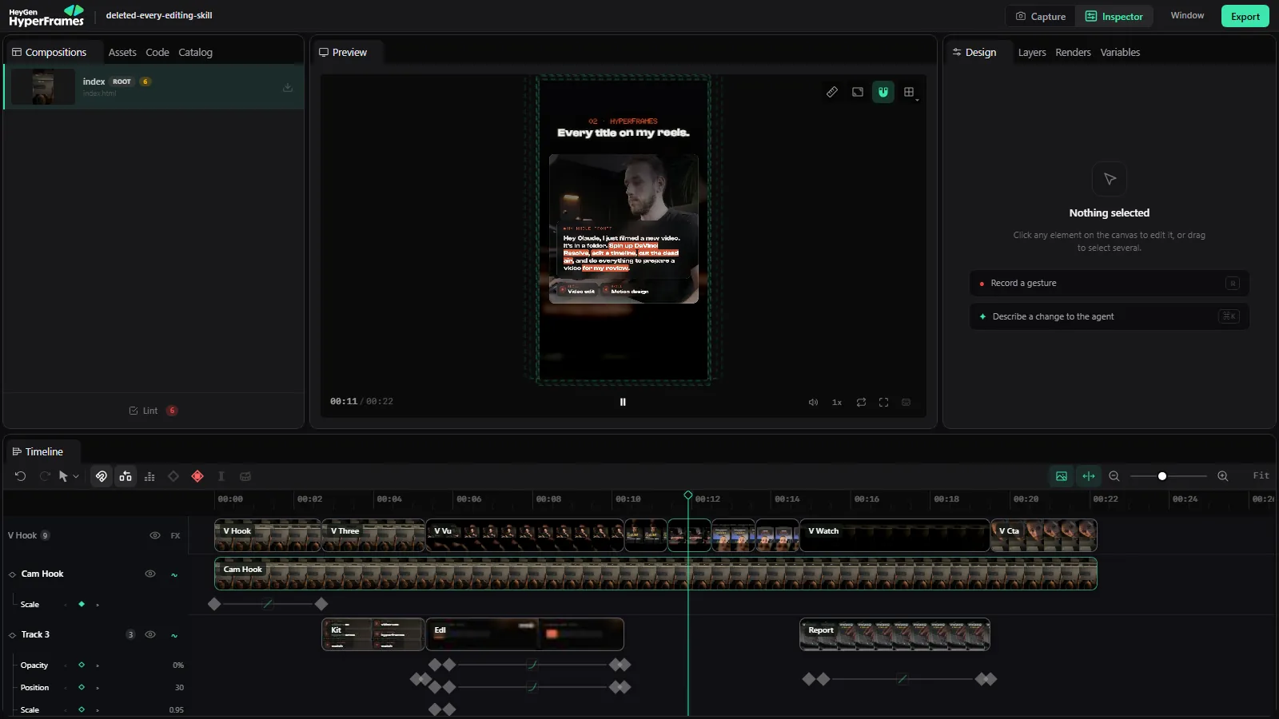Click the Export button
The height and width of the screenshot is (719, 1279).
point(1245,16)
